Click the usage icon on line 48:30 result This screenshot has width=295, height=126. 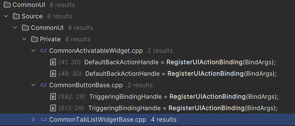click(53, 74)
